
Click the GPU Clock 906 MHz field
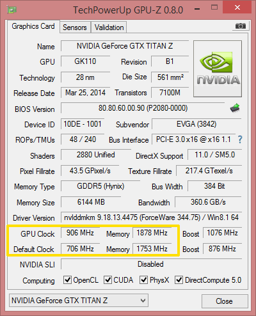(x=80, y=233)
